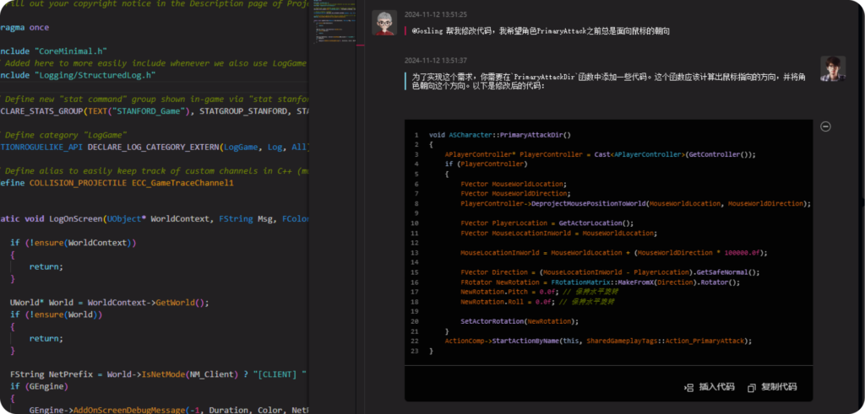Click the assistant's reply text paragraph

(x=608, y=81)
